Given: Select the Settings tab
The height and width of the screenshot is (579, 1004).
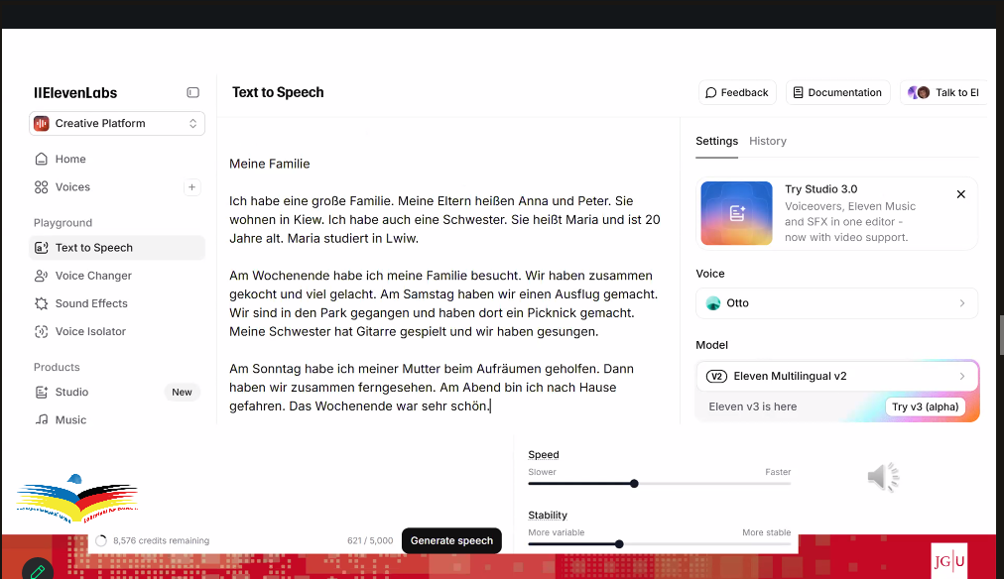Looking at the screenshot, I should coord(716,141).
